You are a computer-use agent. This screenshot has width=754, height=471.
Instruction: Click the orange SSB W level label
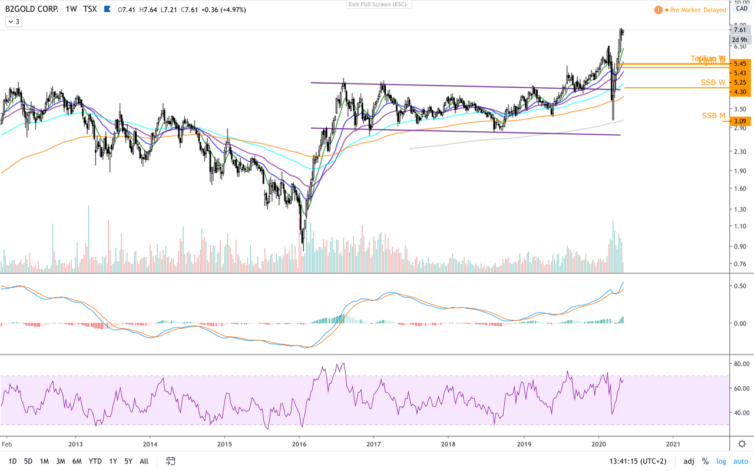point(713,82)
